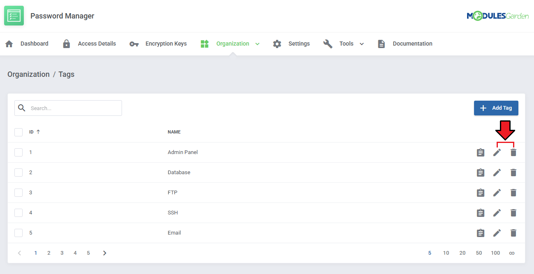Go to page 5 of tags
Image resolution: width=534 pixels, height=274 pixels.
88,253
